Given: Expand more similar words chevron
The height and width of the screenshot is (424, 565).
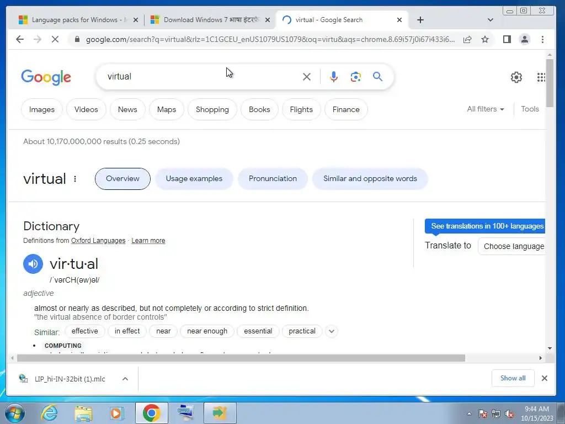Looking at the screenshot, I should pos(332,331).
